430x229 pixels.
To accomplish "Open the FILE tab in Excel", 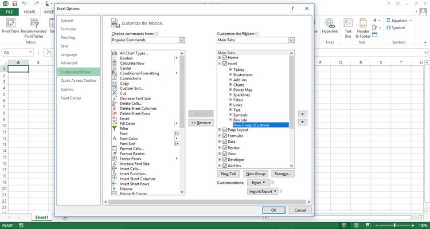I will click(x=9, y=12).
